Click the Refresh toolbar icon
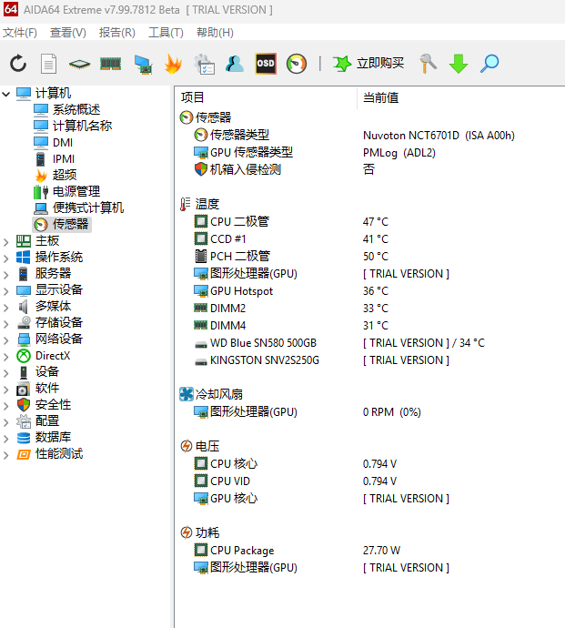 click(x=18, y=64)
